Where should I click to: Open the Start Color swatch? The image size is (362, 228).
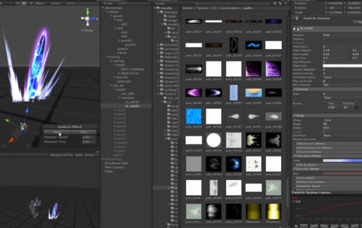(x=343, y=66)
